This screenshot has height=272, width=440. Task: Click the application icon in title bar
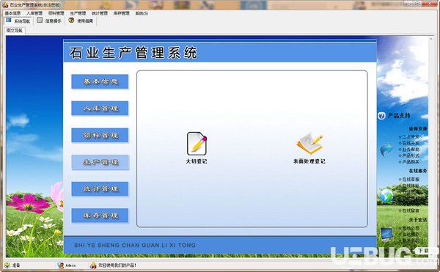(x=5, y=5)
